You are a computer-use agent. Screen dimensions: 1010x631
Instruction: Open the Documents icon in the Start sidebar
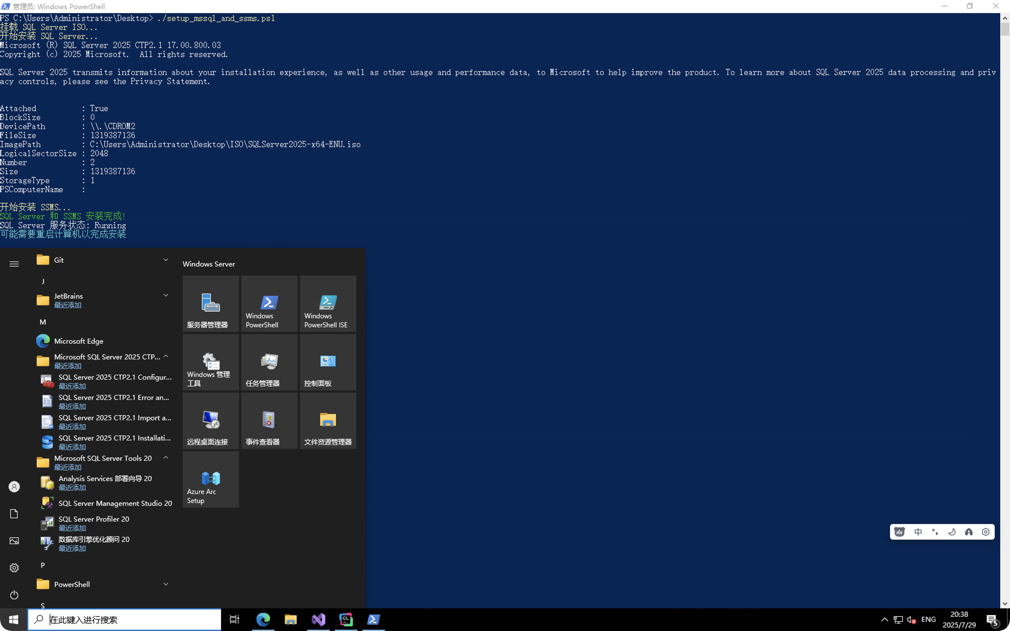14,514
